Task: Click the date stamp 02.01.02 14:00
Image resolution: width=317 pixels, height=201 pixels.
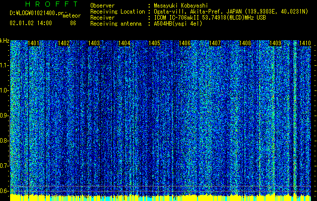Action: point(31,23)
